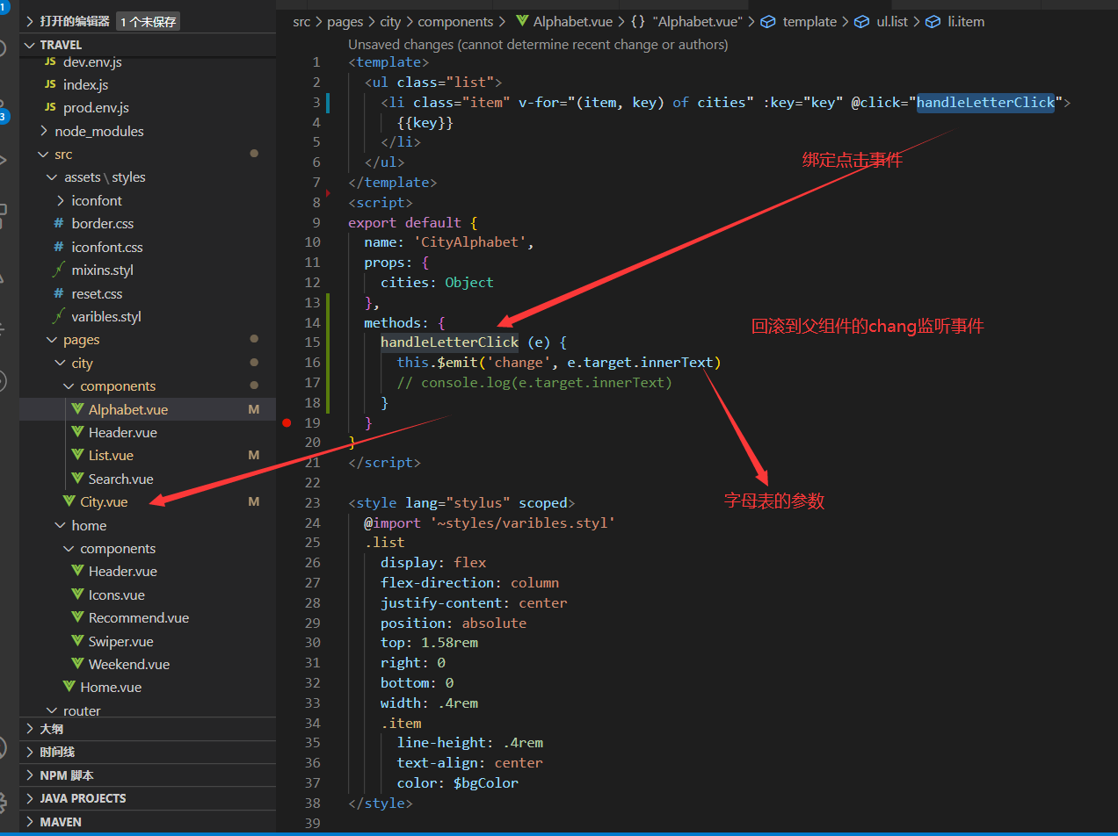This screenshot has width=1118, height=836.
Task: Collapse the TRAVEL project section
Action: (x=30, y=45)
